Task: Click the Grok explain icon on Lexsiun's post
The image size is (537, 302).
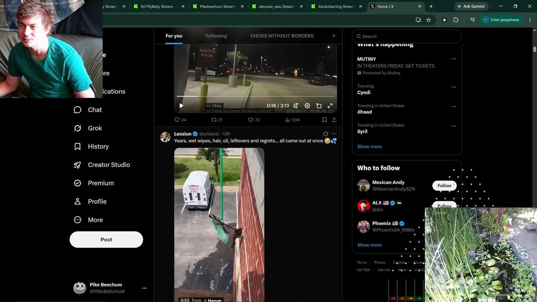Action: pos(326,134)
